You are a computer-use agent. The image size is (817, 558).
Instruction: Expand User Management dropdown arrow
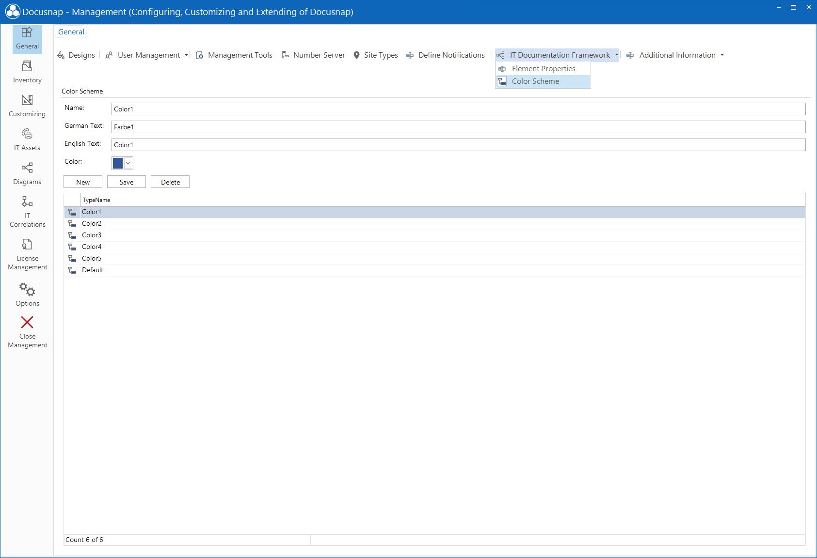tap(186, 55)
